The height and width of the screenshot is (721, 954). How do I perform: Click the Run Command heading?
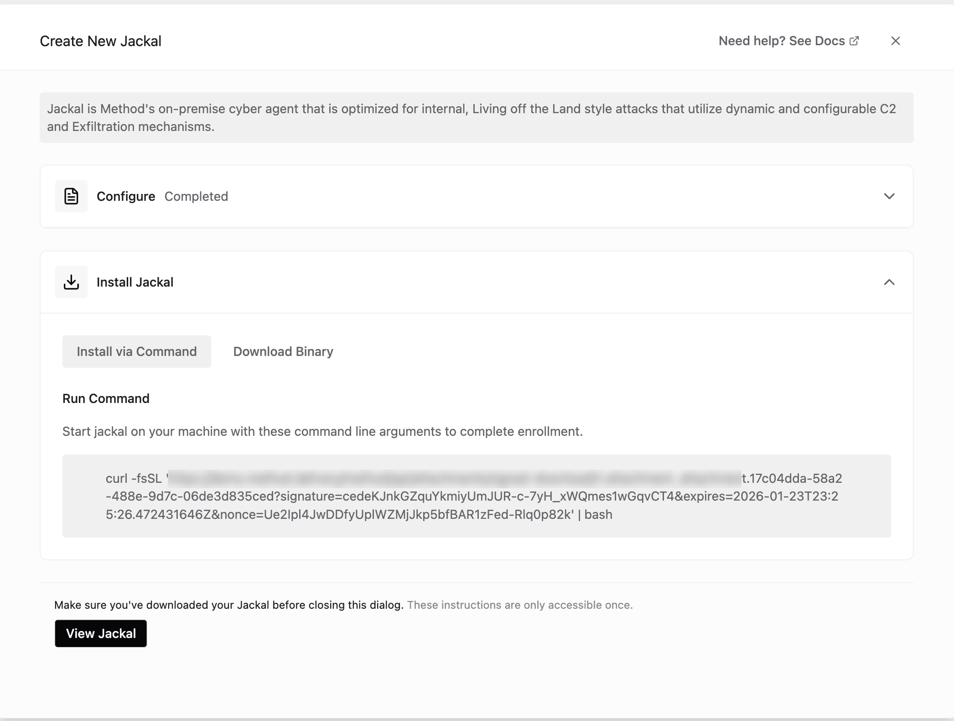click(106, 398)
